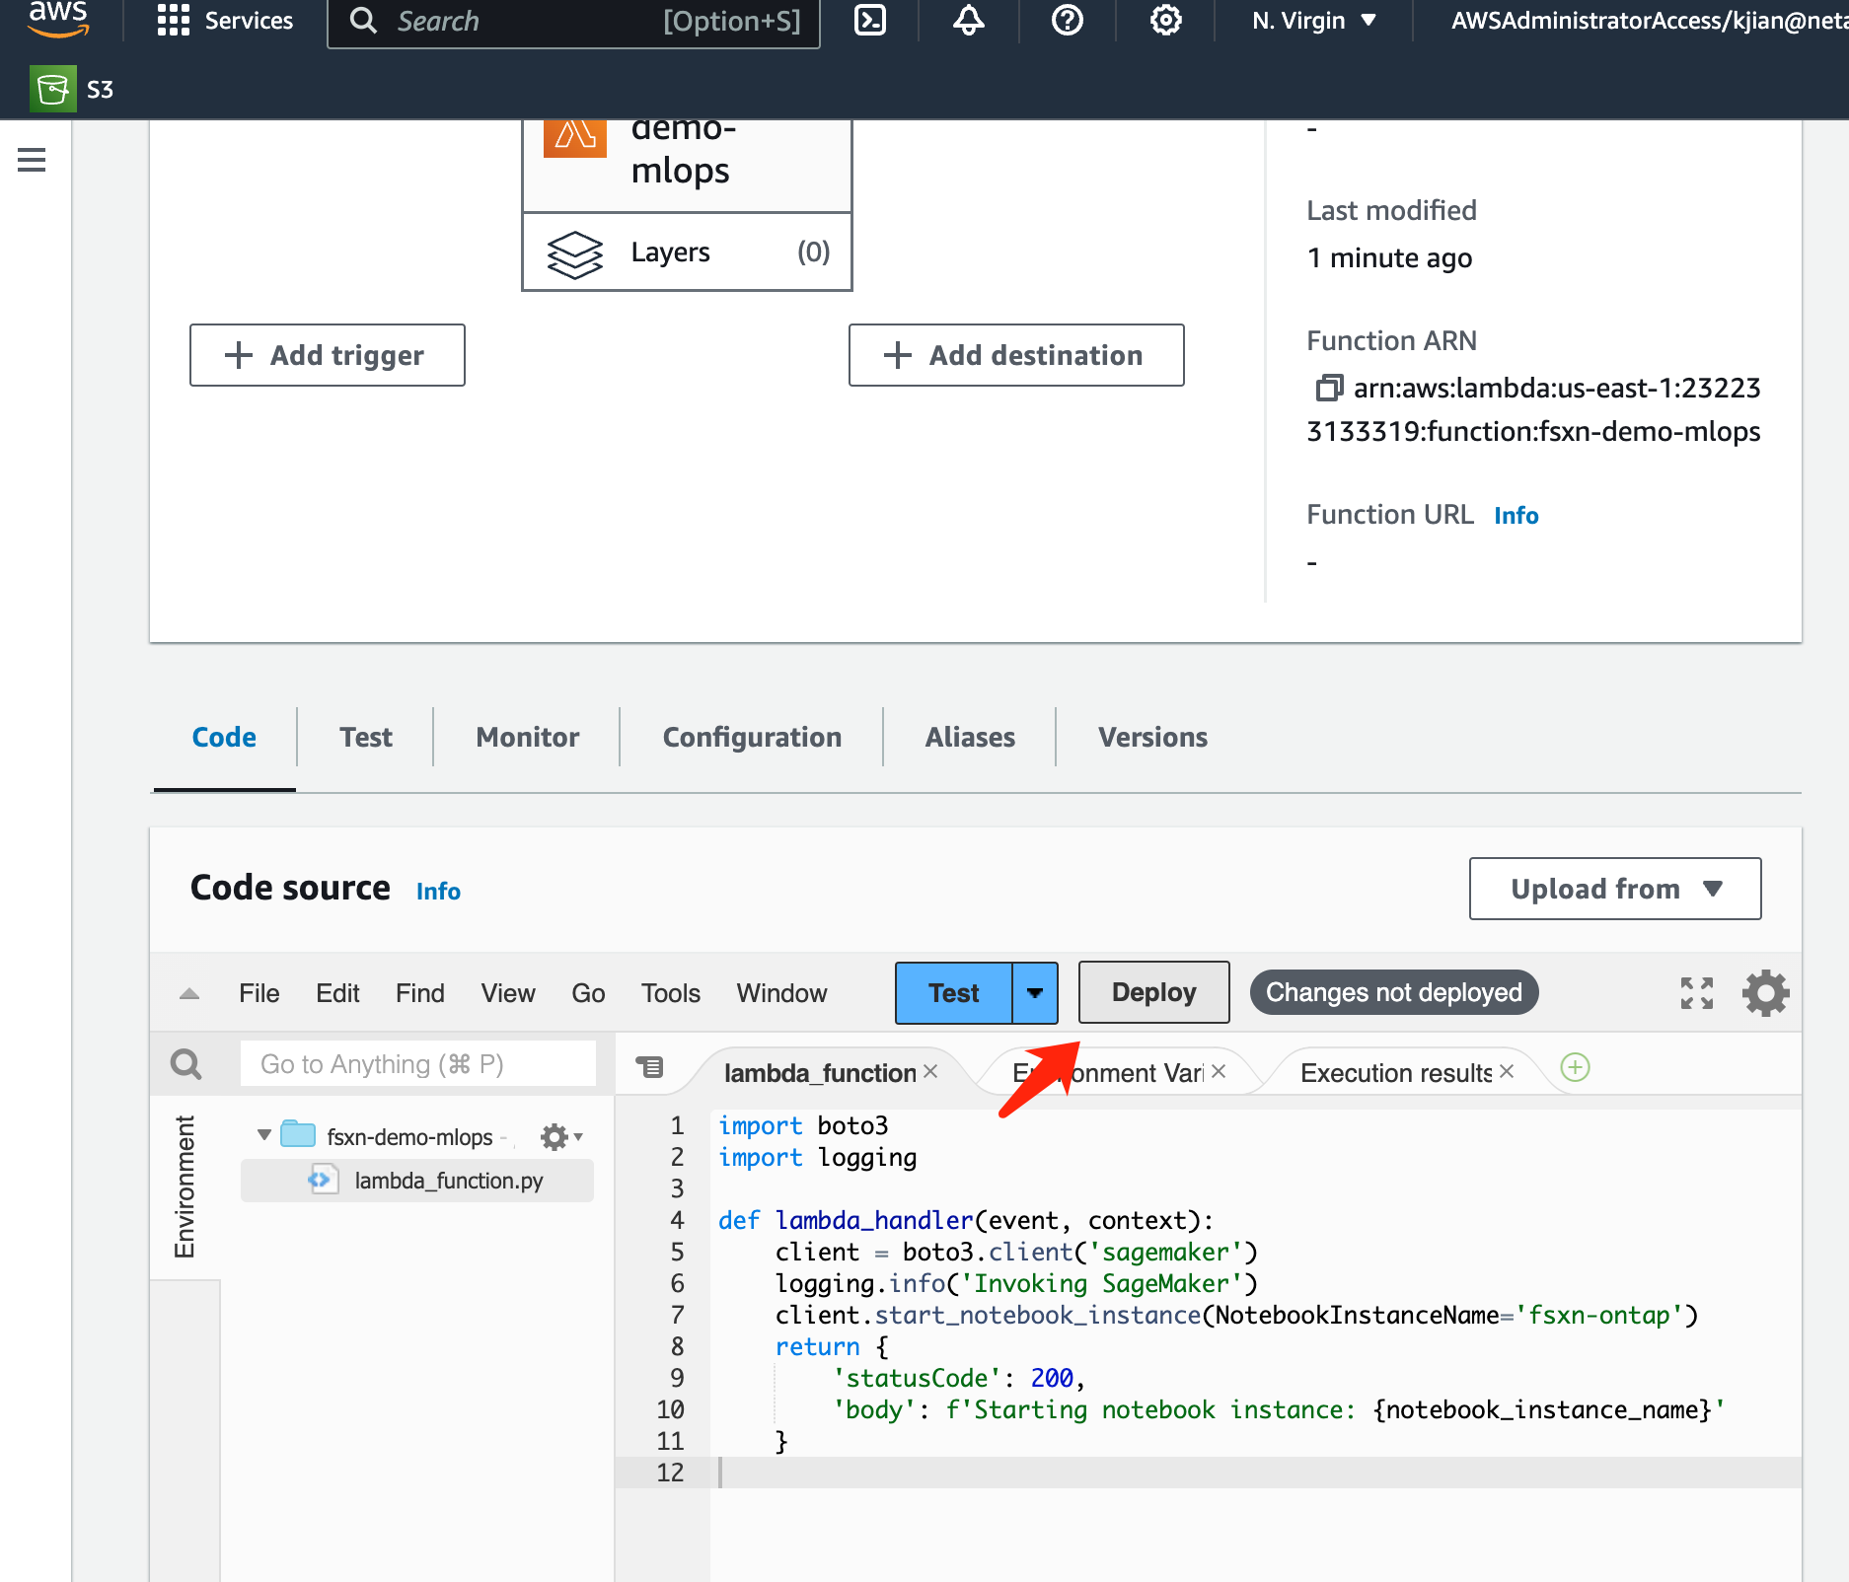
Task: Click the search magnifier in editor sidebar
Action: coord(185,1063)
